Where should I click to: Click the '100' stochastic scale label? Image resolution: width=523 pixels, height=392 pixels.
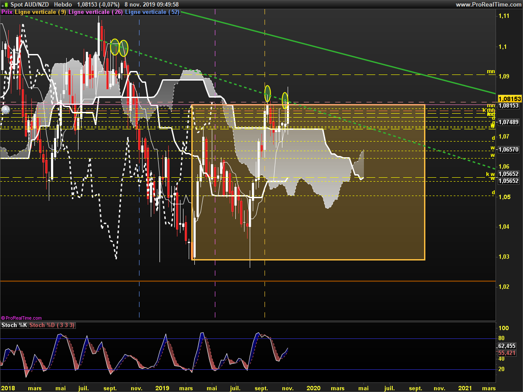504,328
